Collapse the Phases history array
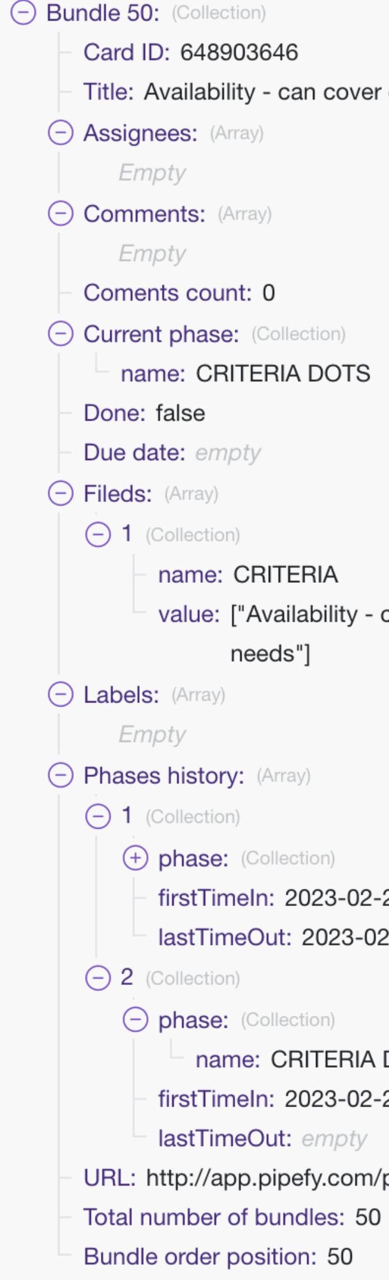 pos(61,775)
